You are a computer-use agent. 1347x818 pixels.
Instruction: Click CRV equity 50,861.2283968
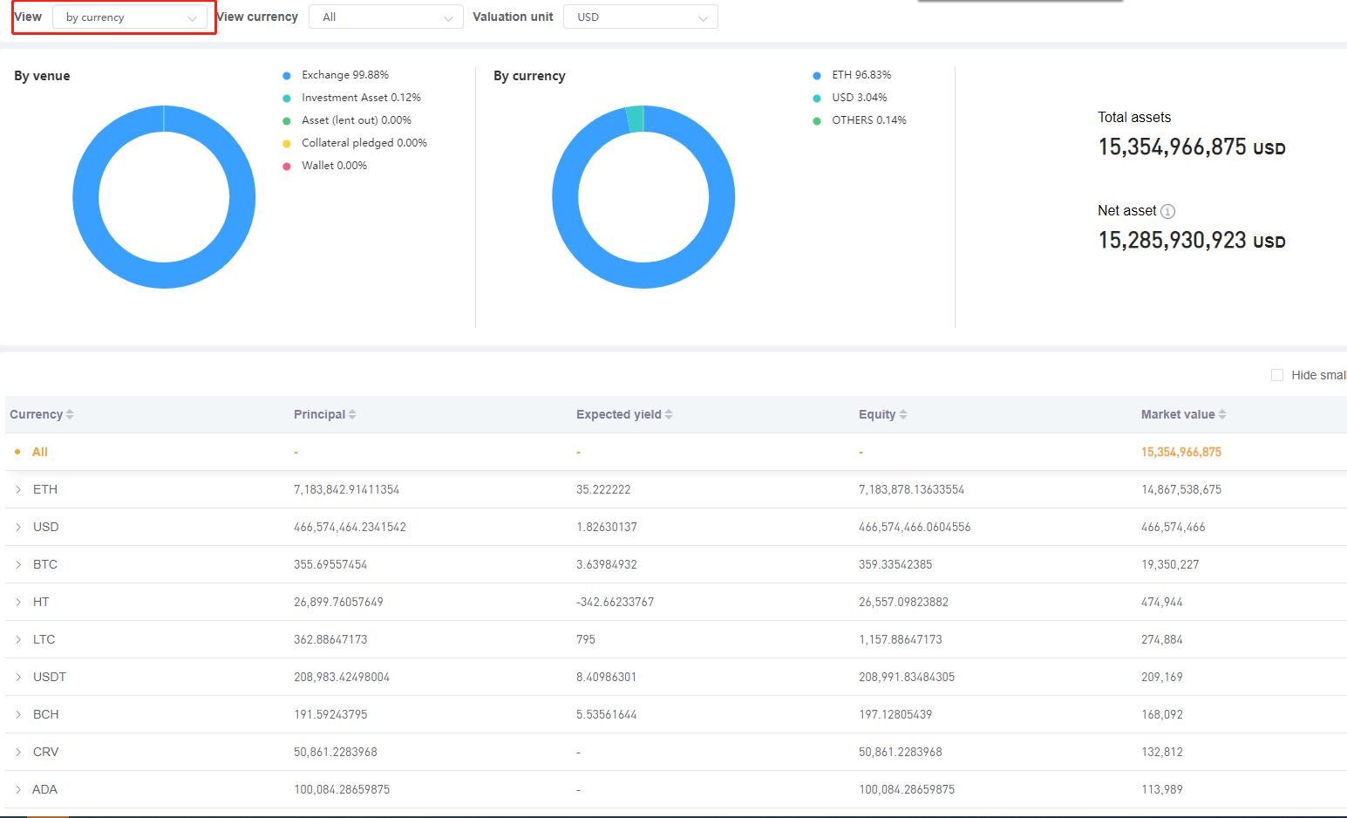pyautogui.click(x=901, y=752)
